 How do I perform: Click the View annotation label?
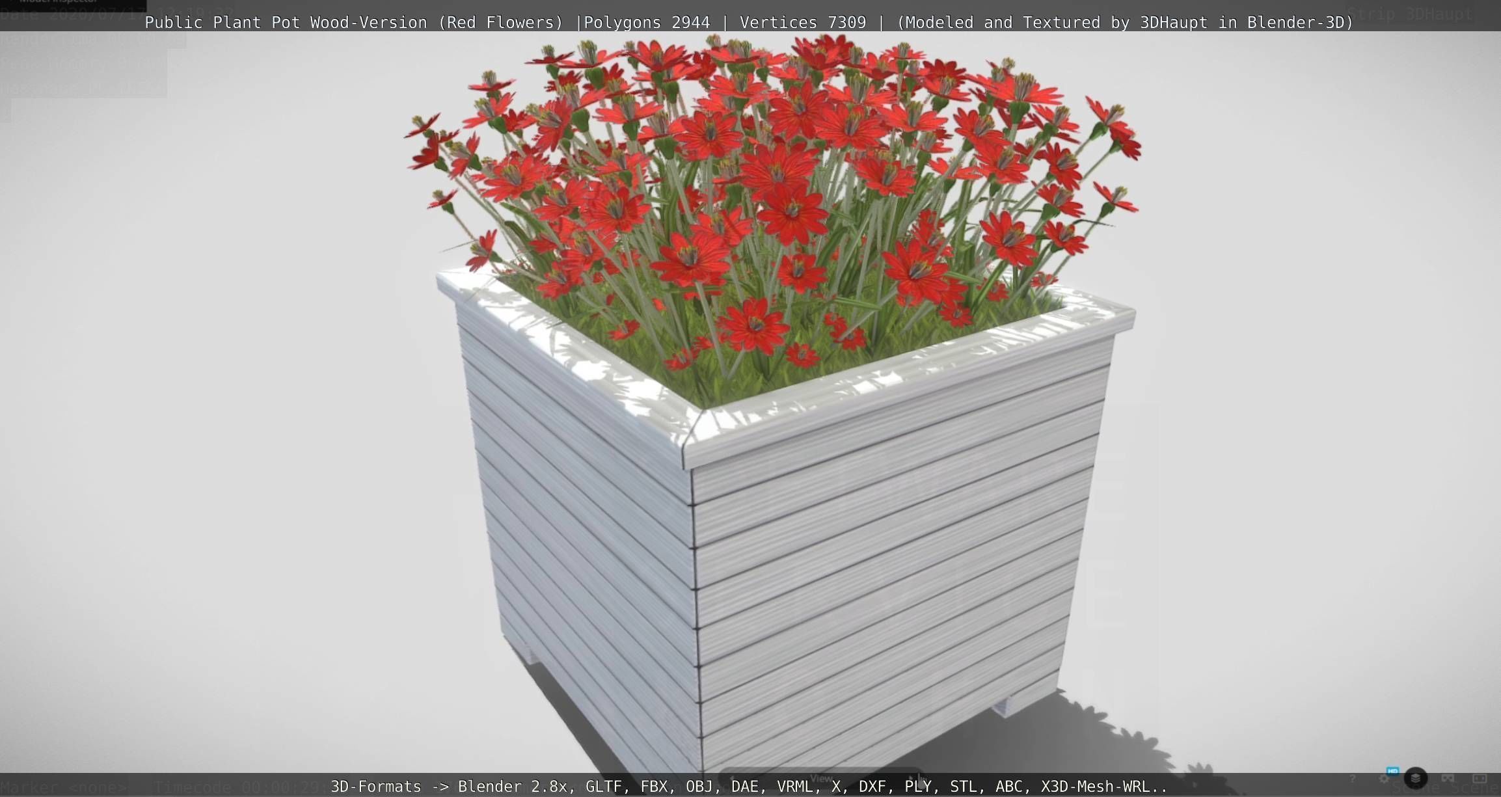click(x=821, y=778)
